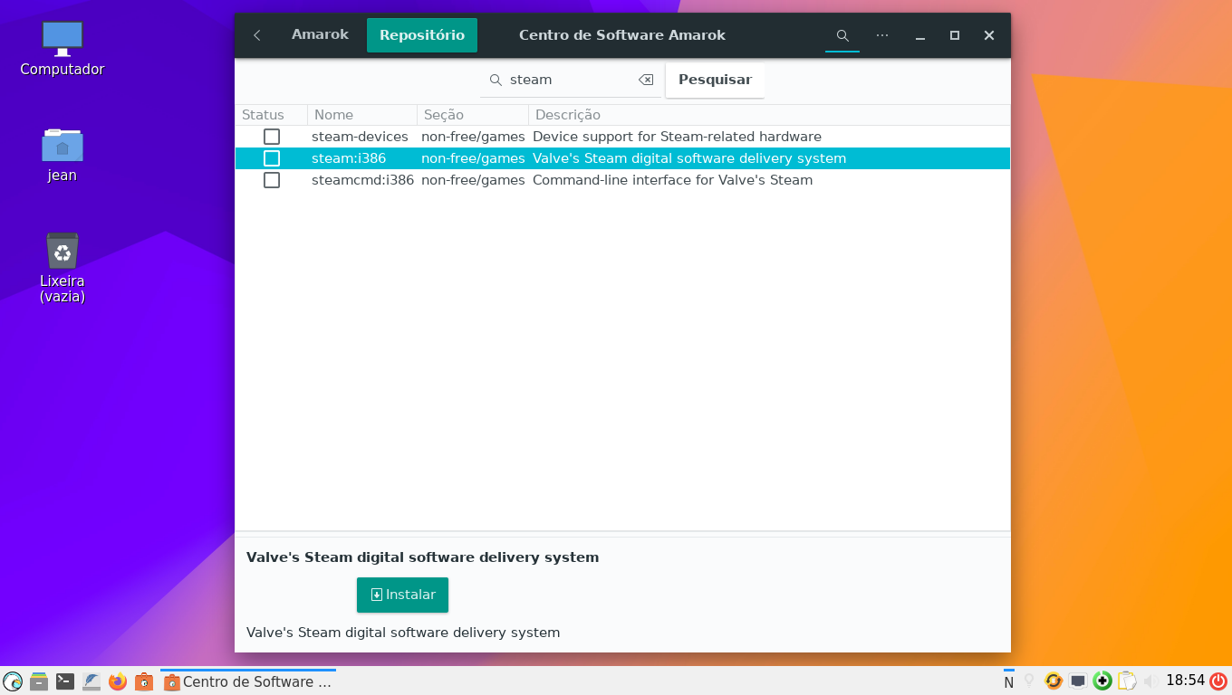
Task: Click the Pesquisar button
Action: pos(715,80)
